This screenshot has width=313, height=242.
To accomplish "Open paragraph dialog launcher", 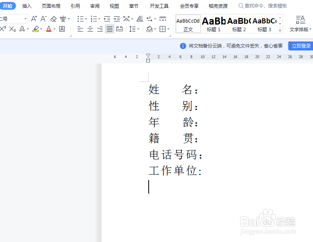I will 170,36.
